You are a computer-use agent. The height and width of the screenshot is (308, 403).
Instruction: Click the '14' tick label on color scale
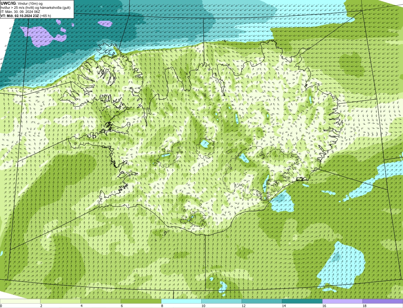[x=284, y=306]
